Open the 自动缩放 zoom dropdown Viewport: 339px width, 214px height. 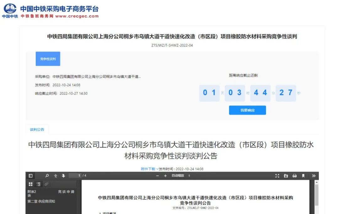click(181, 175)
